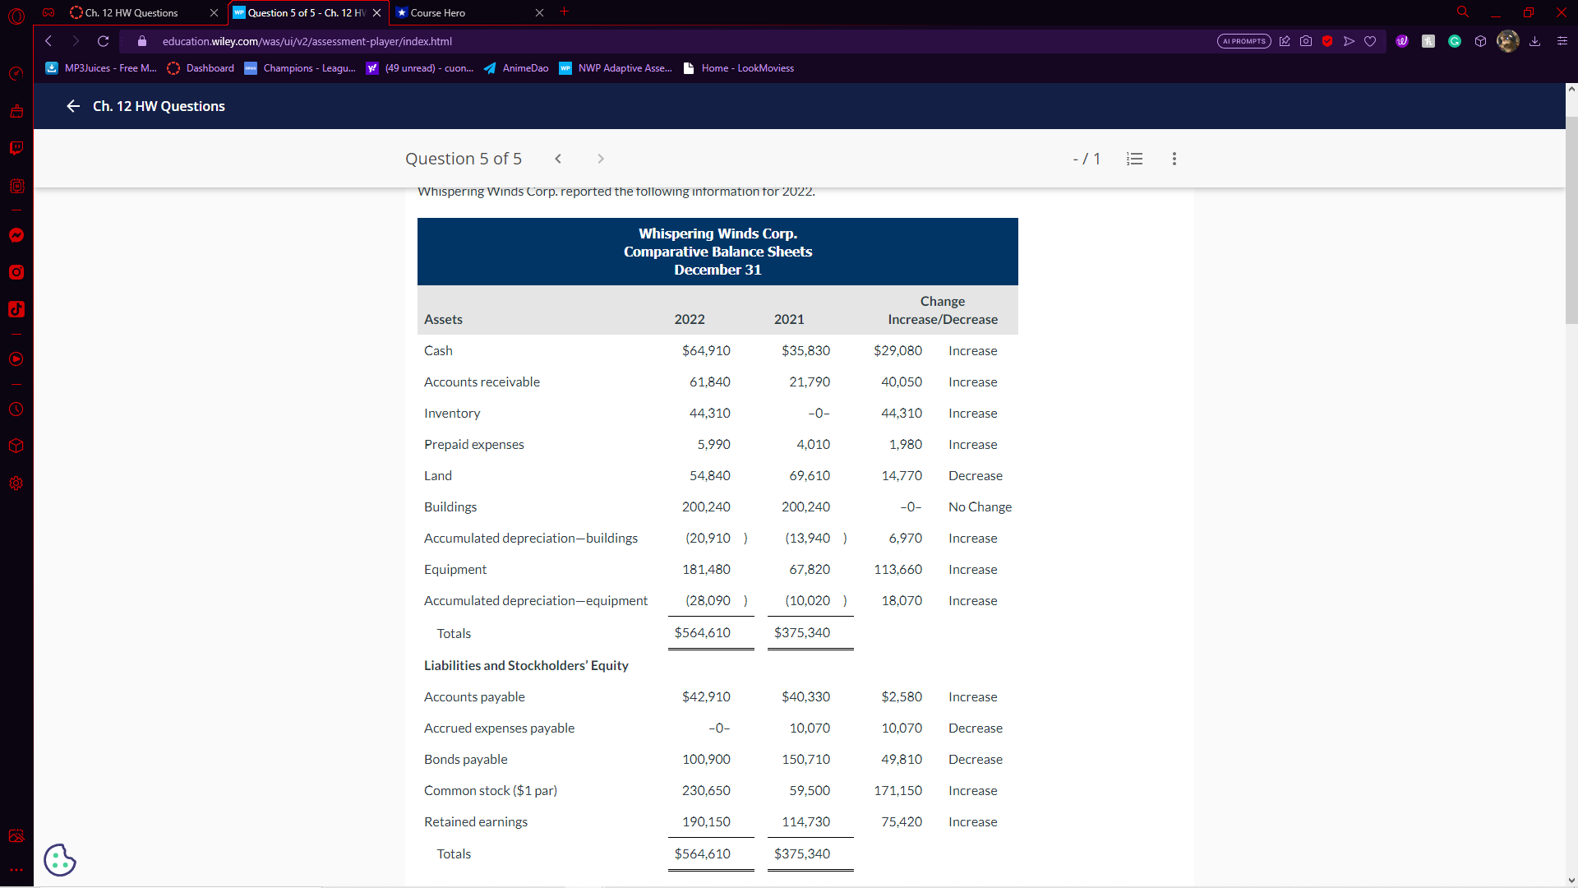This screenshot has height=888, width=1578.
Task: Open the Twitch sidebar icon
Action: point(16,148)
